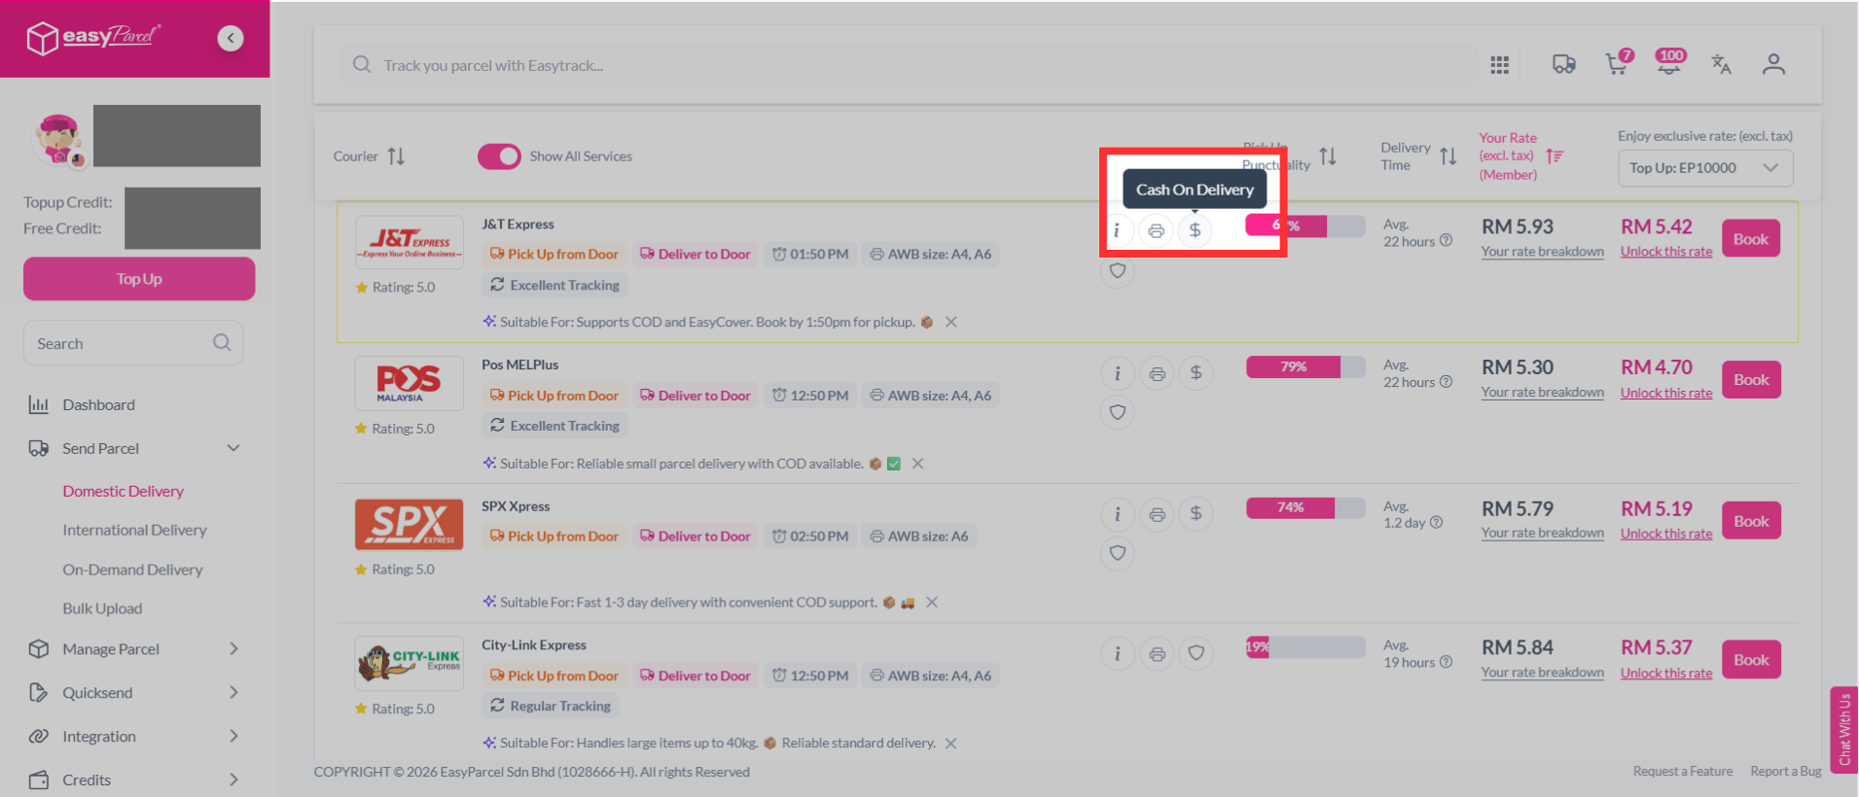Book the J&T Express service

point(1750,239)
